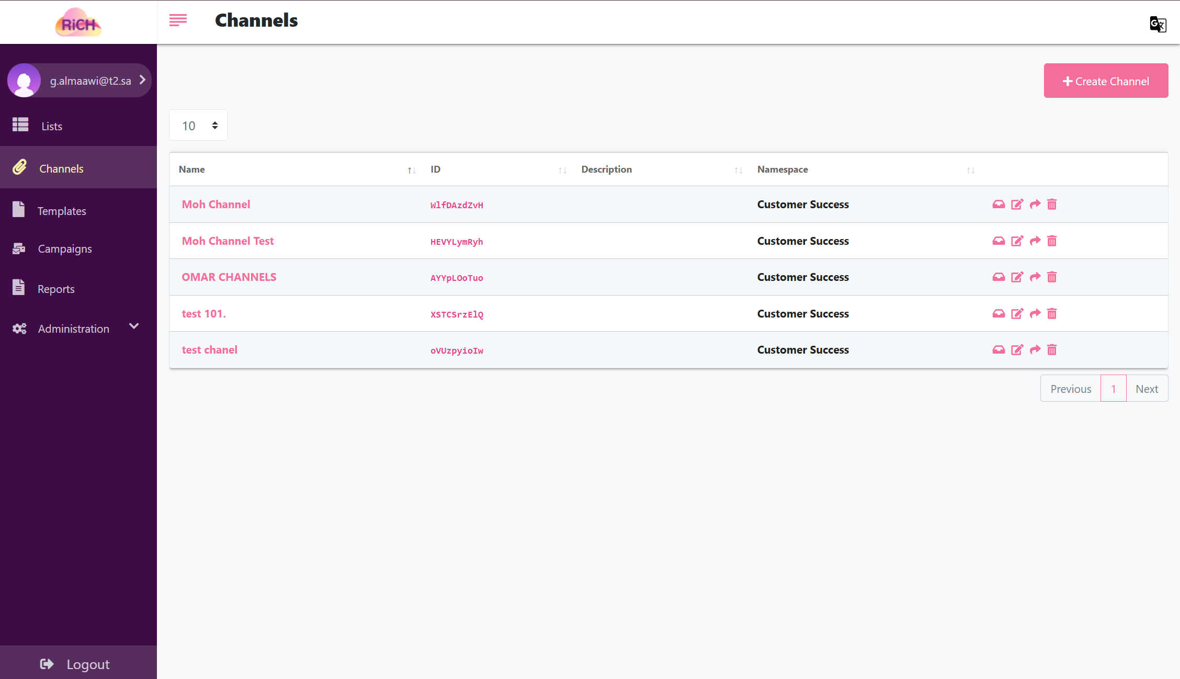Delete test 101. with trash icon
Viewport: 1180px width, 679px height.
click(x=1052, y=314)
